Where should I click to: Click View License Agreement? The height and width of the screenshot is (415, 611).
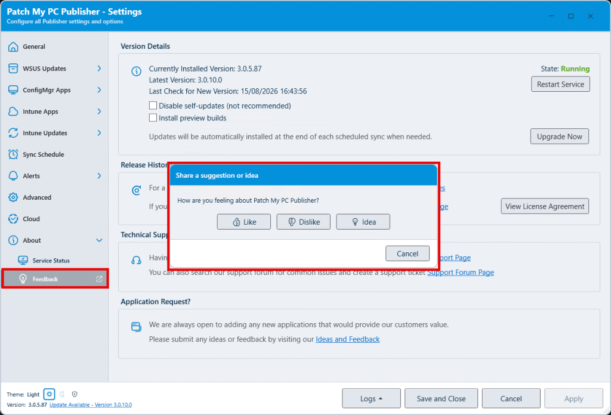(x=545, y=206)
